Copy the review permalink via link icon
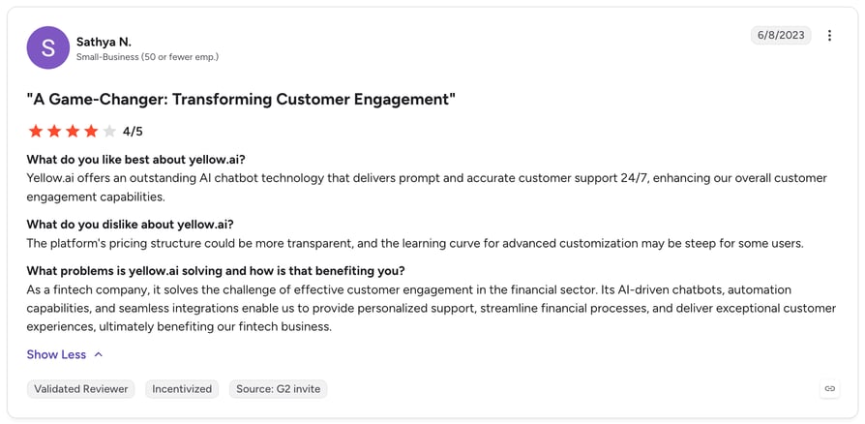The height and width of the screenshot is (424, 865). pyautogui.click(x=830, y=389)
